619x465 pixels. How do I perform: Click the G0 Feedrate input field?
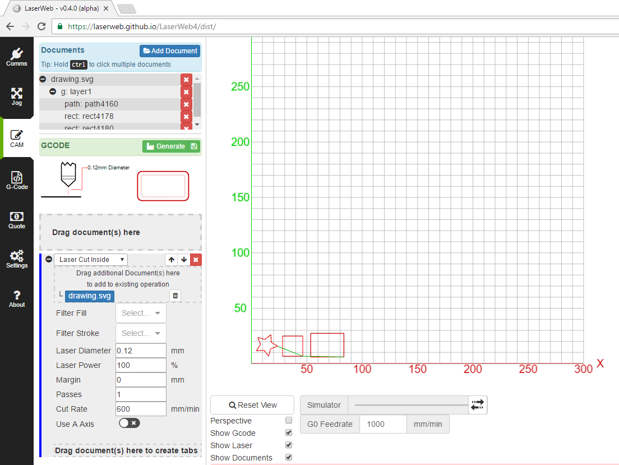(x=383, y=424)
